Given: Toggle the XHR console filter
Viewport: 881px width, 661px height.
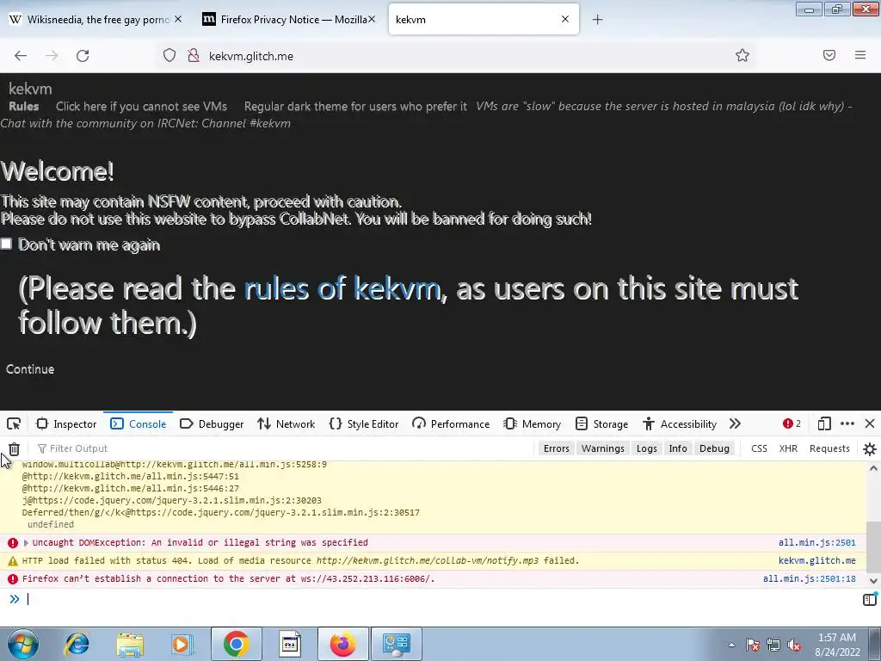Looking at the screenshot, I should 788,448.
